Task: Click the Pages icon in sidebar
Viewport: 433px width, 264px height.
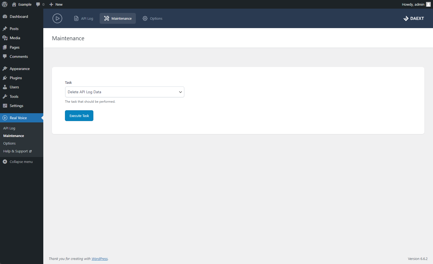Action: pos(5,47)
